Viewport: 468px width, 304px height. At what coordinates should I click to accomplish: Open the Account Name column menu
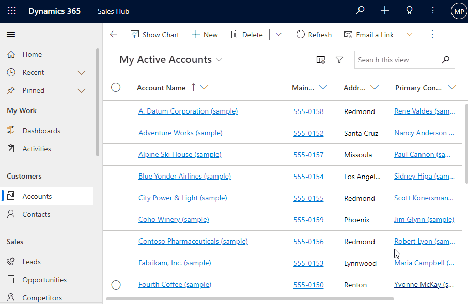click(x=203, y=87)
